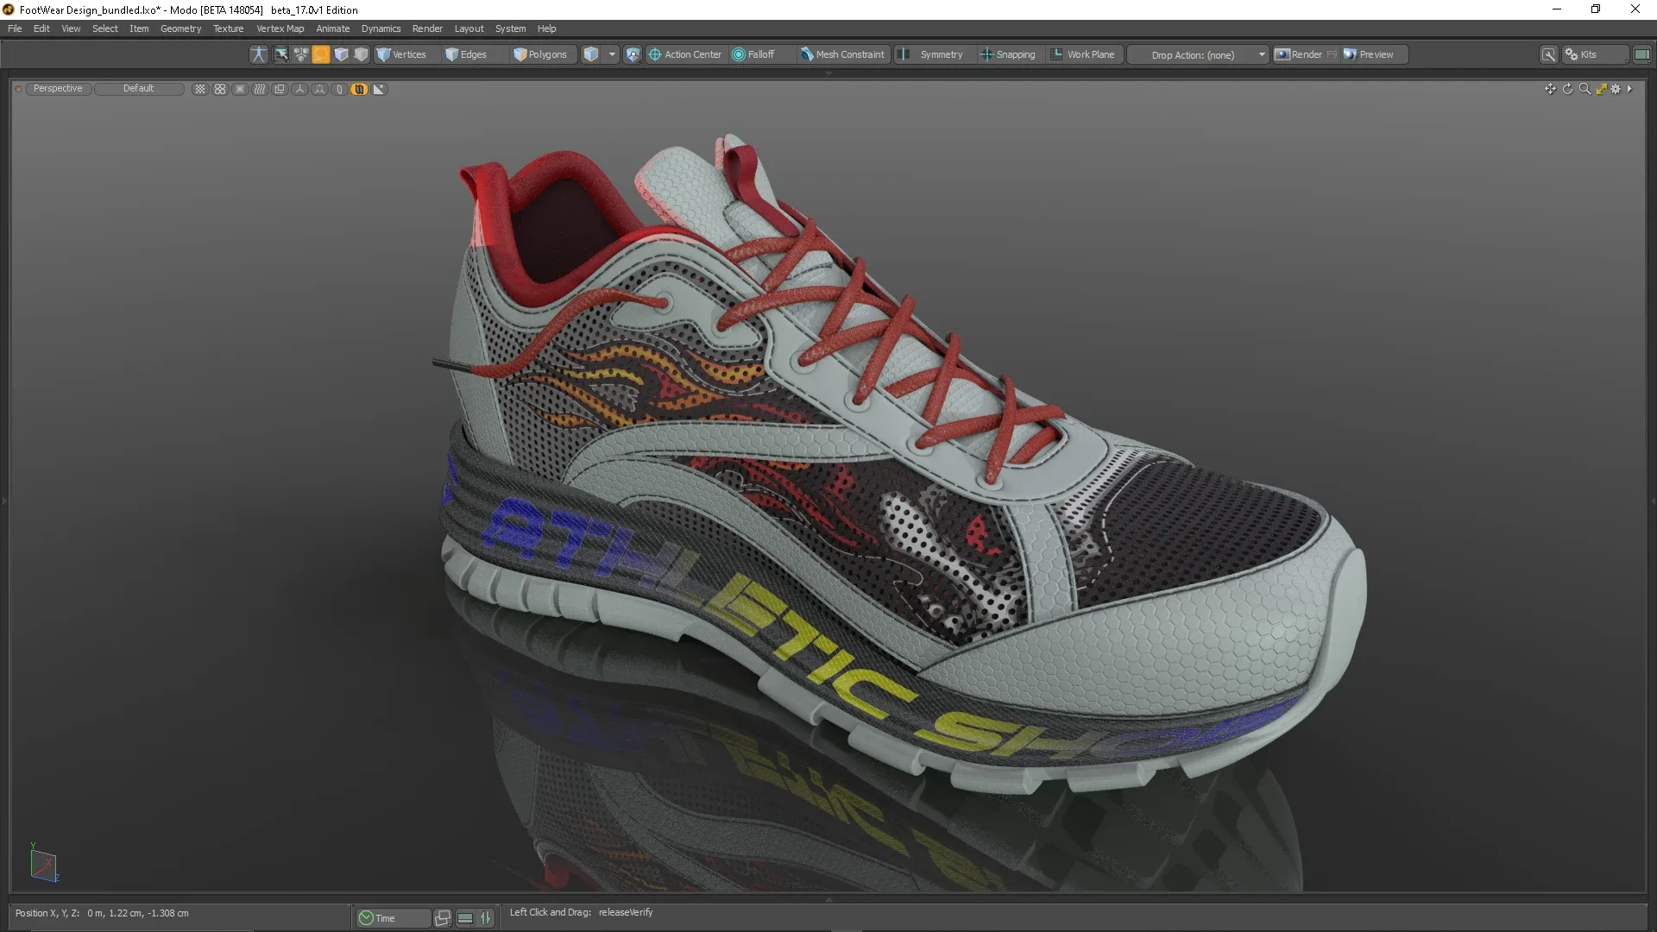The image size is (1657, 932).
Task: Toggle the highlighted orange viewport icon
Action: tap(359, 89)
